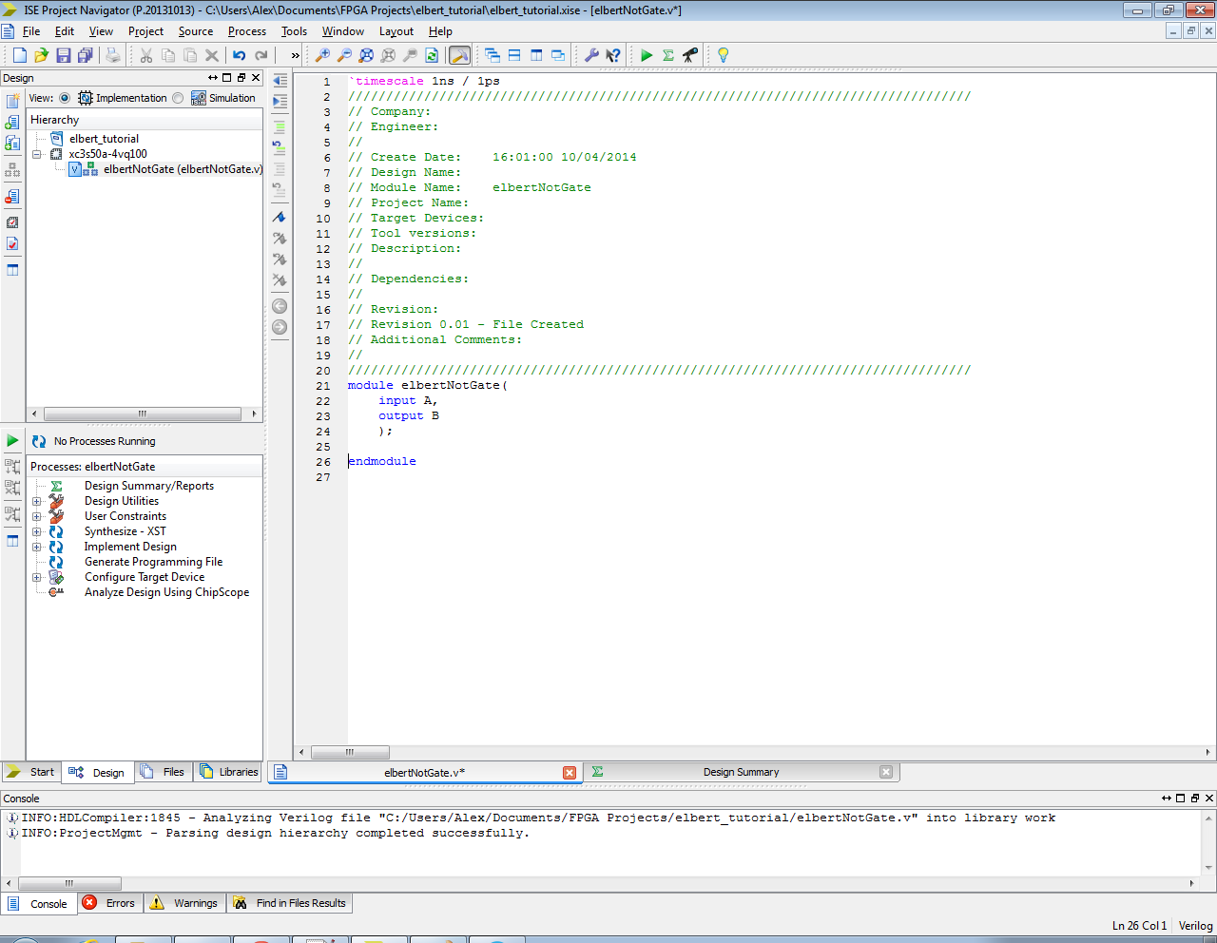1217x943 pixels.
Task: Click the wrench preferences toolbar icon
Action: (x=591, y=55)
